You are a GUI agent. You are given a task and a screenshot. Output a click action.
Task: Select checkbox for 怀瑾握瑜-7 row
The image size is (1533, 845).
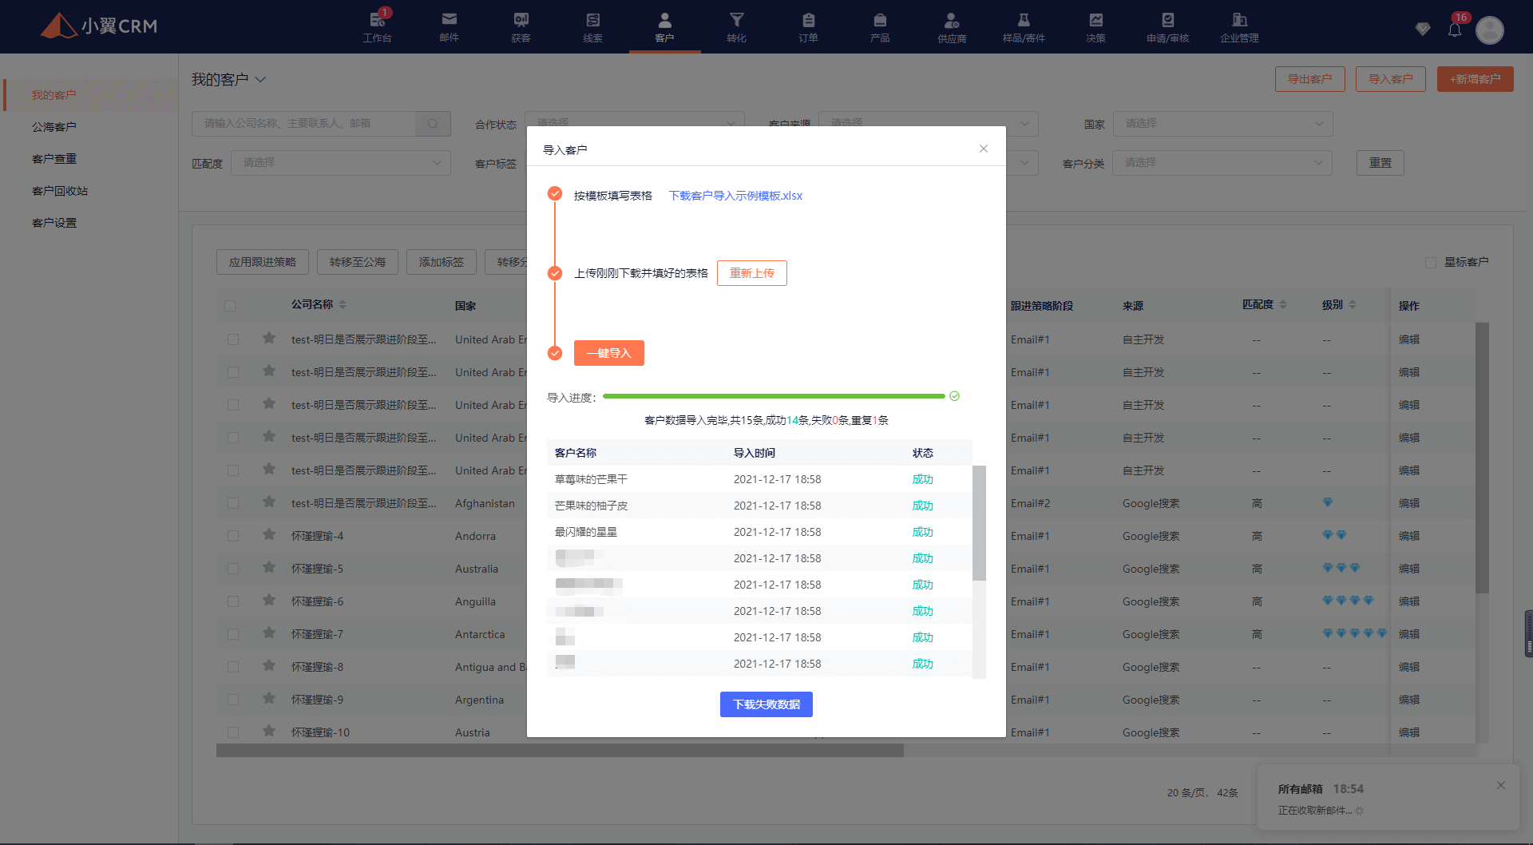click(x=233, y=634)
